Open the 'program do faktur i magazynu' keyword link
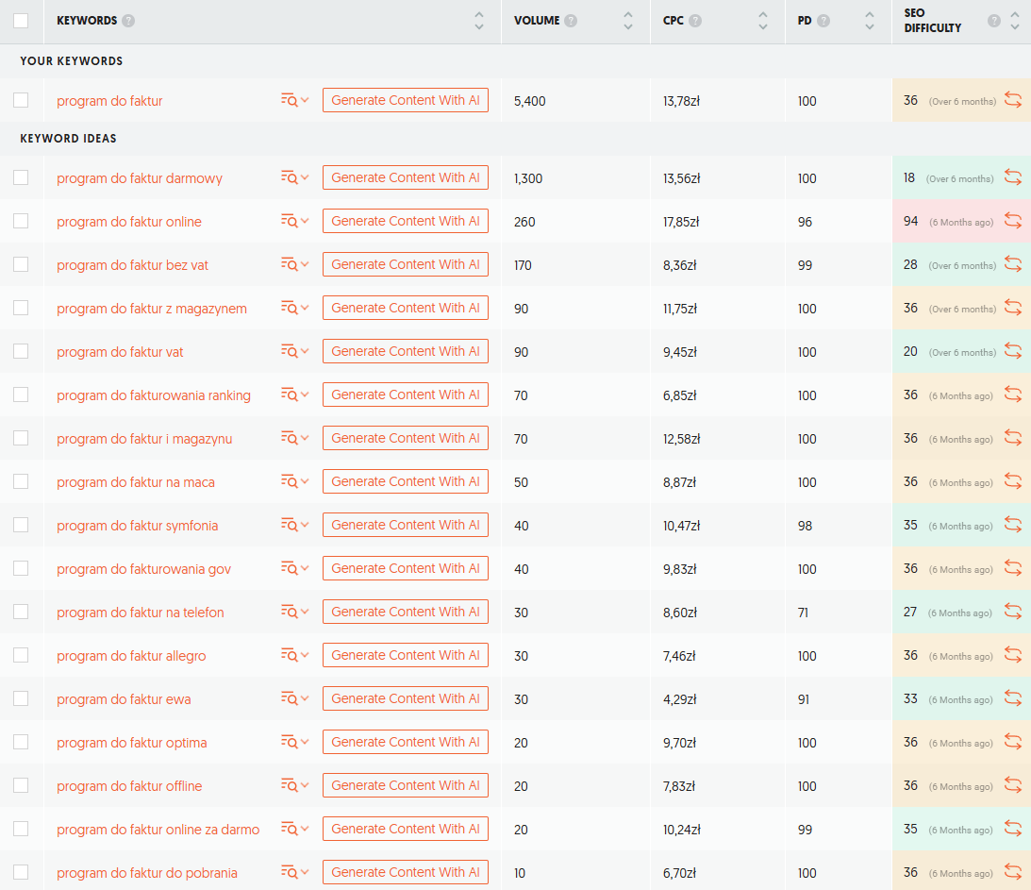Viewport: 1031px width, 890px height. pos(144,439)
